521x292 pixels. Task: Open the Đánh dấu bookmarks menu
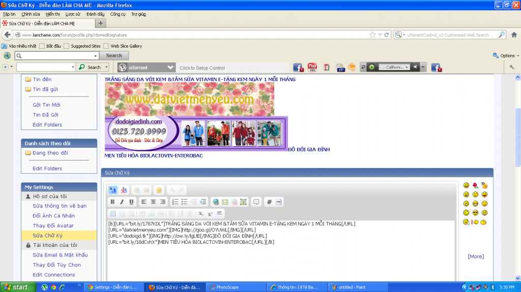coord(95,14)
